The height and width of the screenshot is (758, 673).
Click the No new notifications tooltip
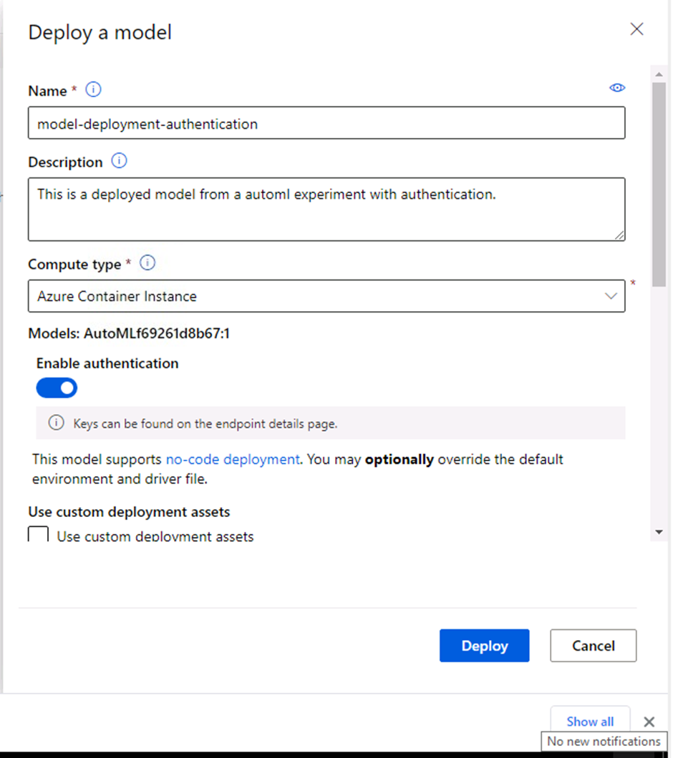604,741
